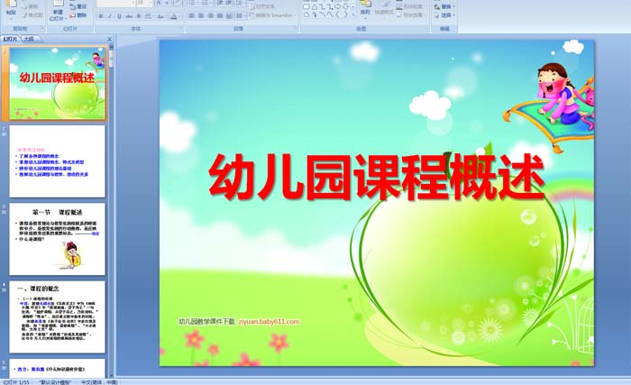Open the font name combo box
This screenshot has width=631, height=385.
116,3
